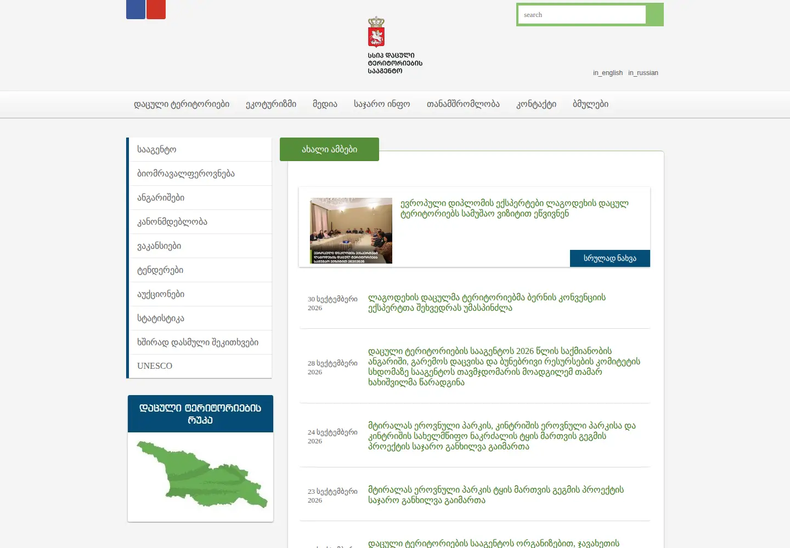Open დაცული ტერიტორიები menu item

182,104
